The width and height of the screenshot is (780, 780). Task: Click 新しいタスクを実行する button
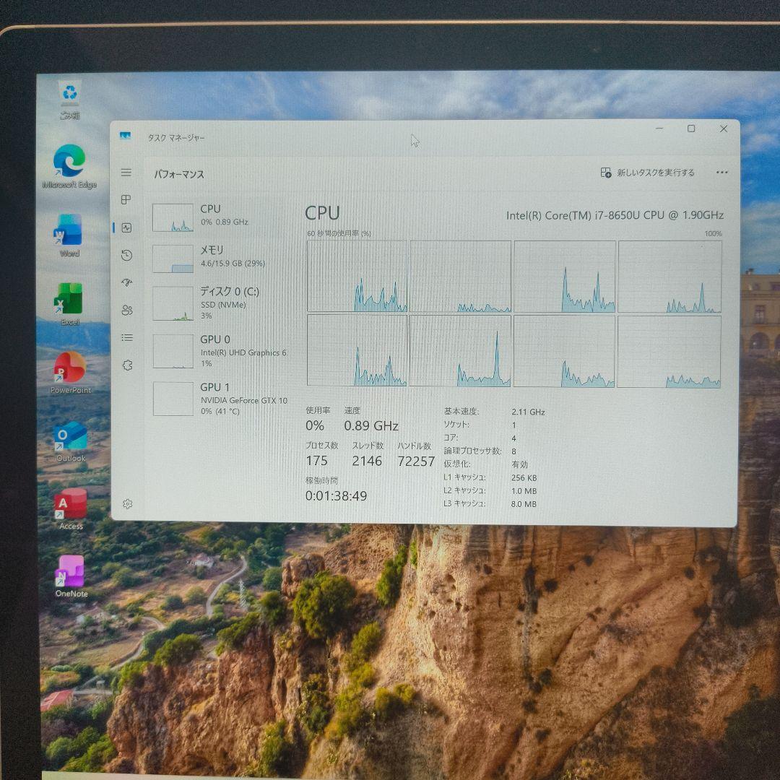coord(646,173)
